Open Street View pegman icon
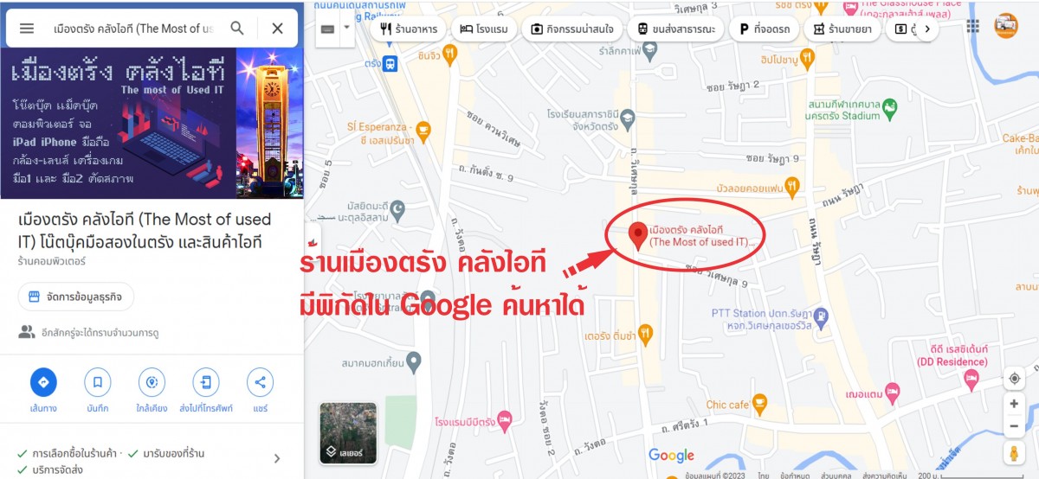 coord(1014,453)
